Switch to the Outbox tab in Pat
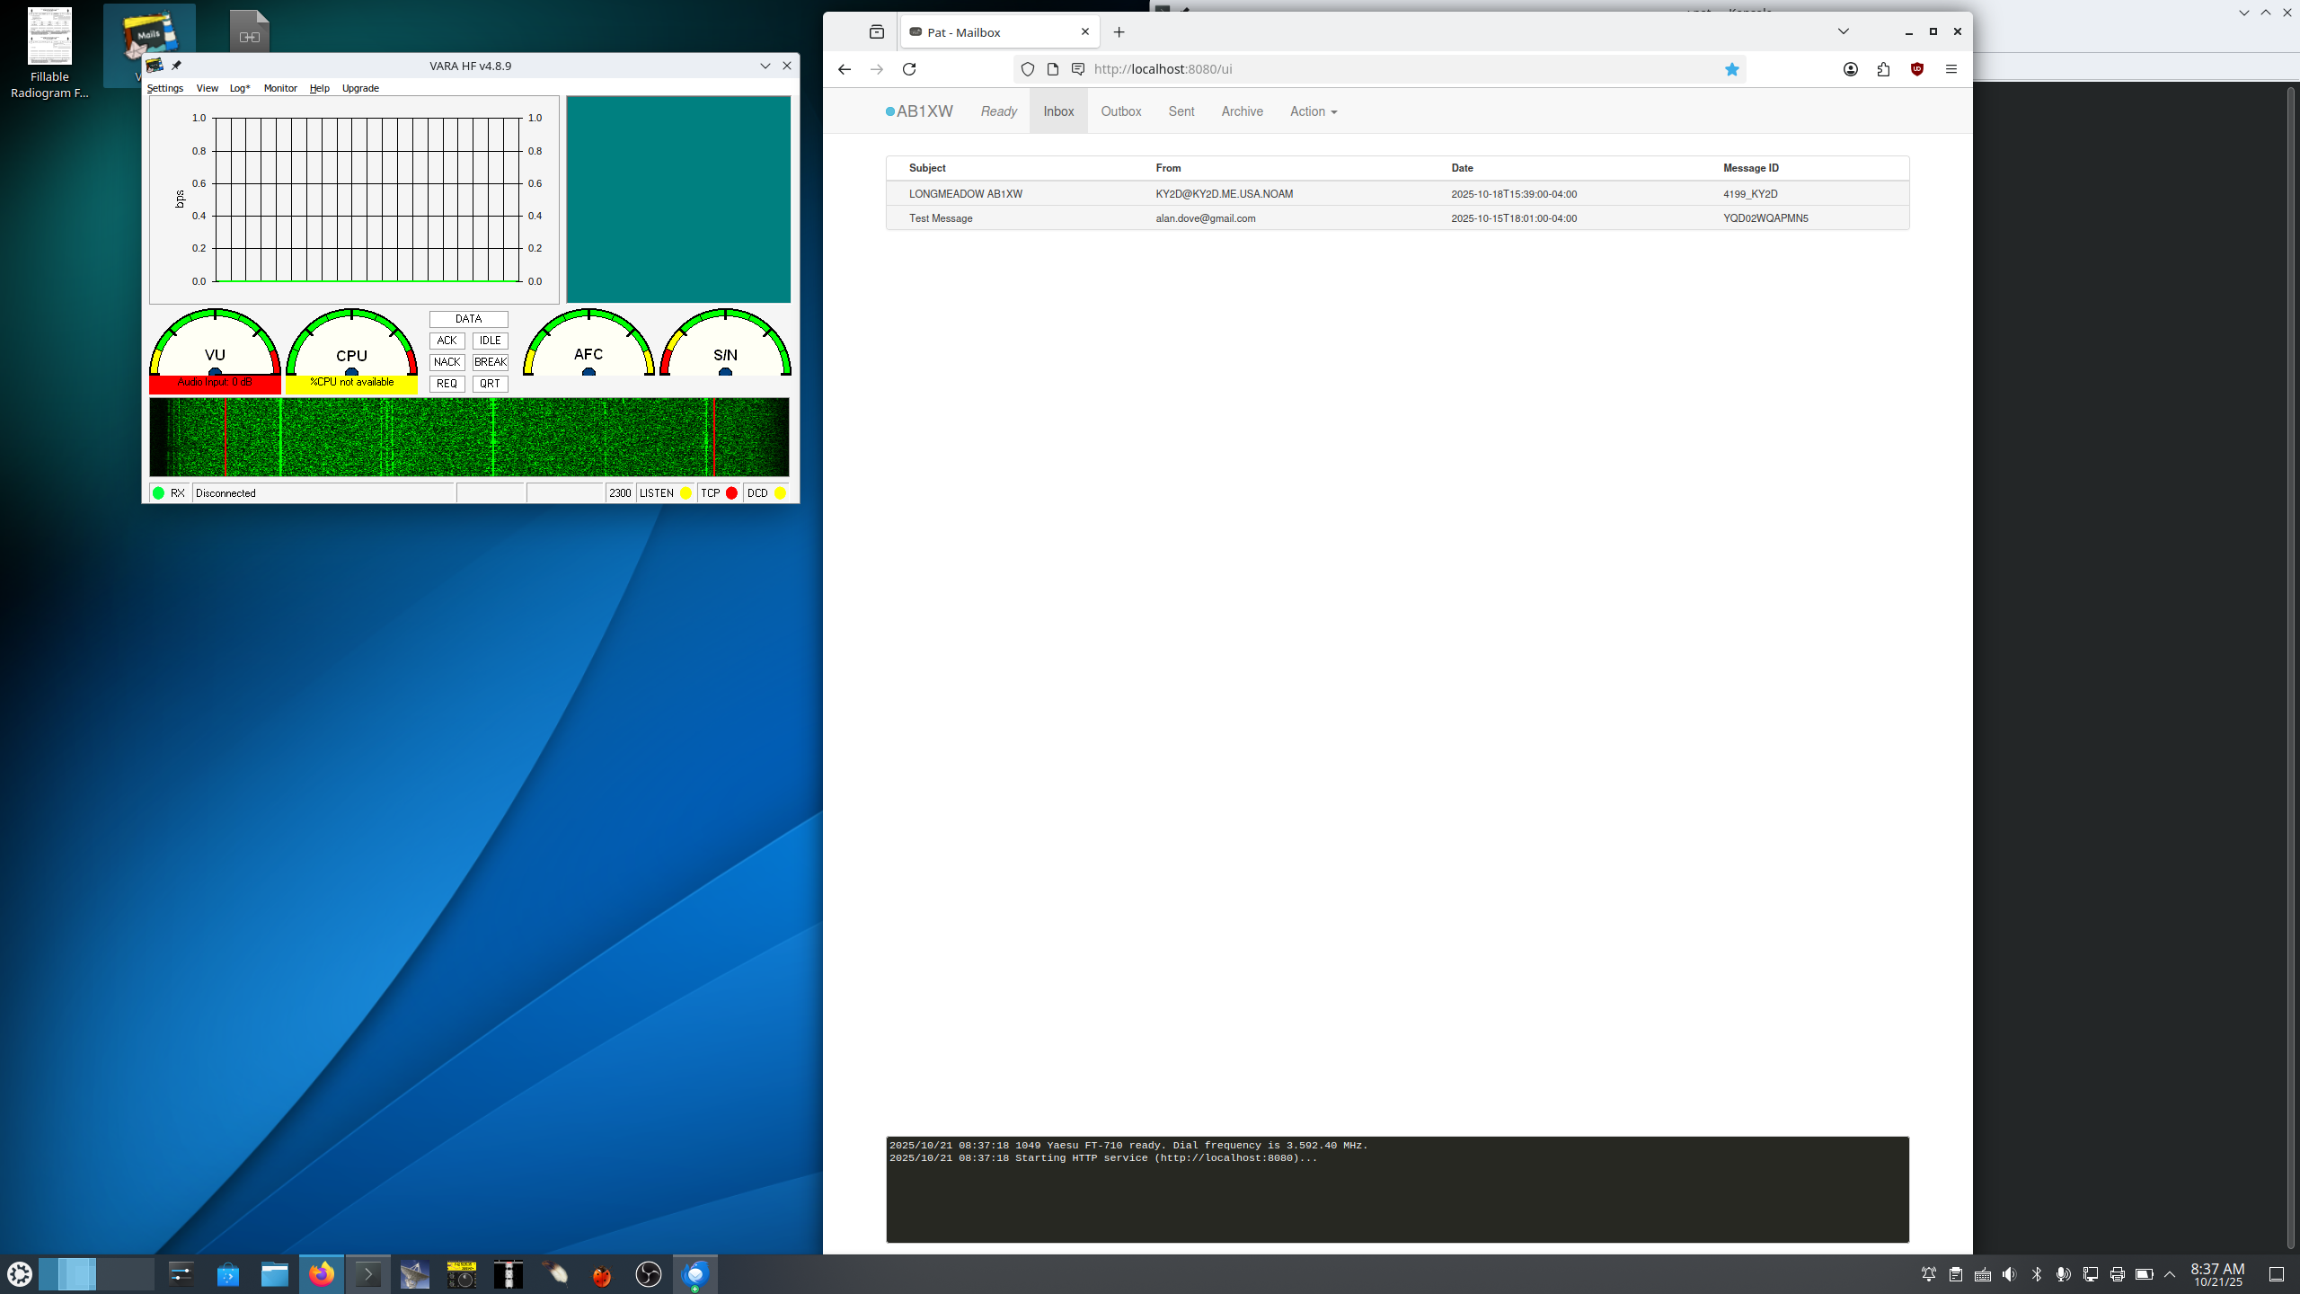The width and height of the screenshot is (2300, 1294). pyautogui.click(x=1121, y=111)
